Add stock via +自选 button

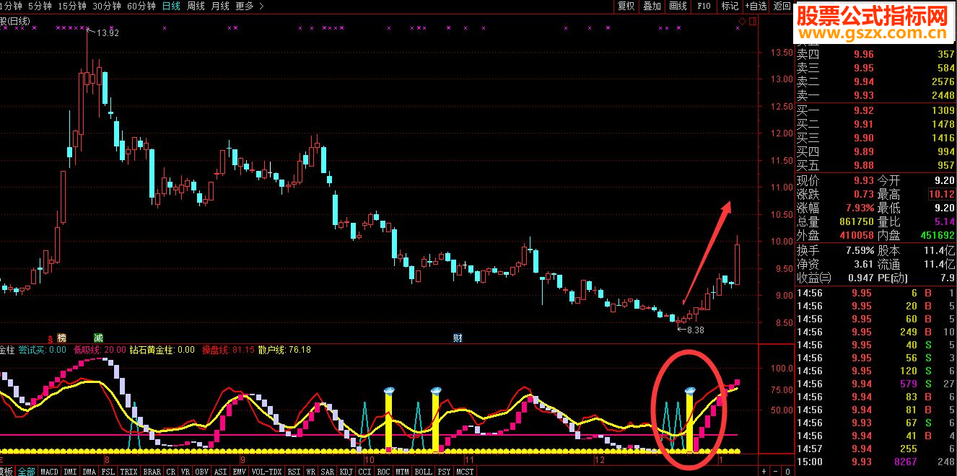click(755, 6)
